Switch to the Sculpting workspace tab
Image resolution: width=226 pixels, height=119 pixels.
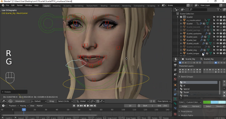(x=67, y=6)
